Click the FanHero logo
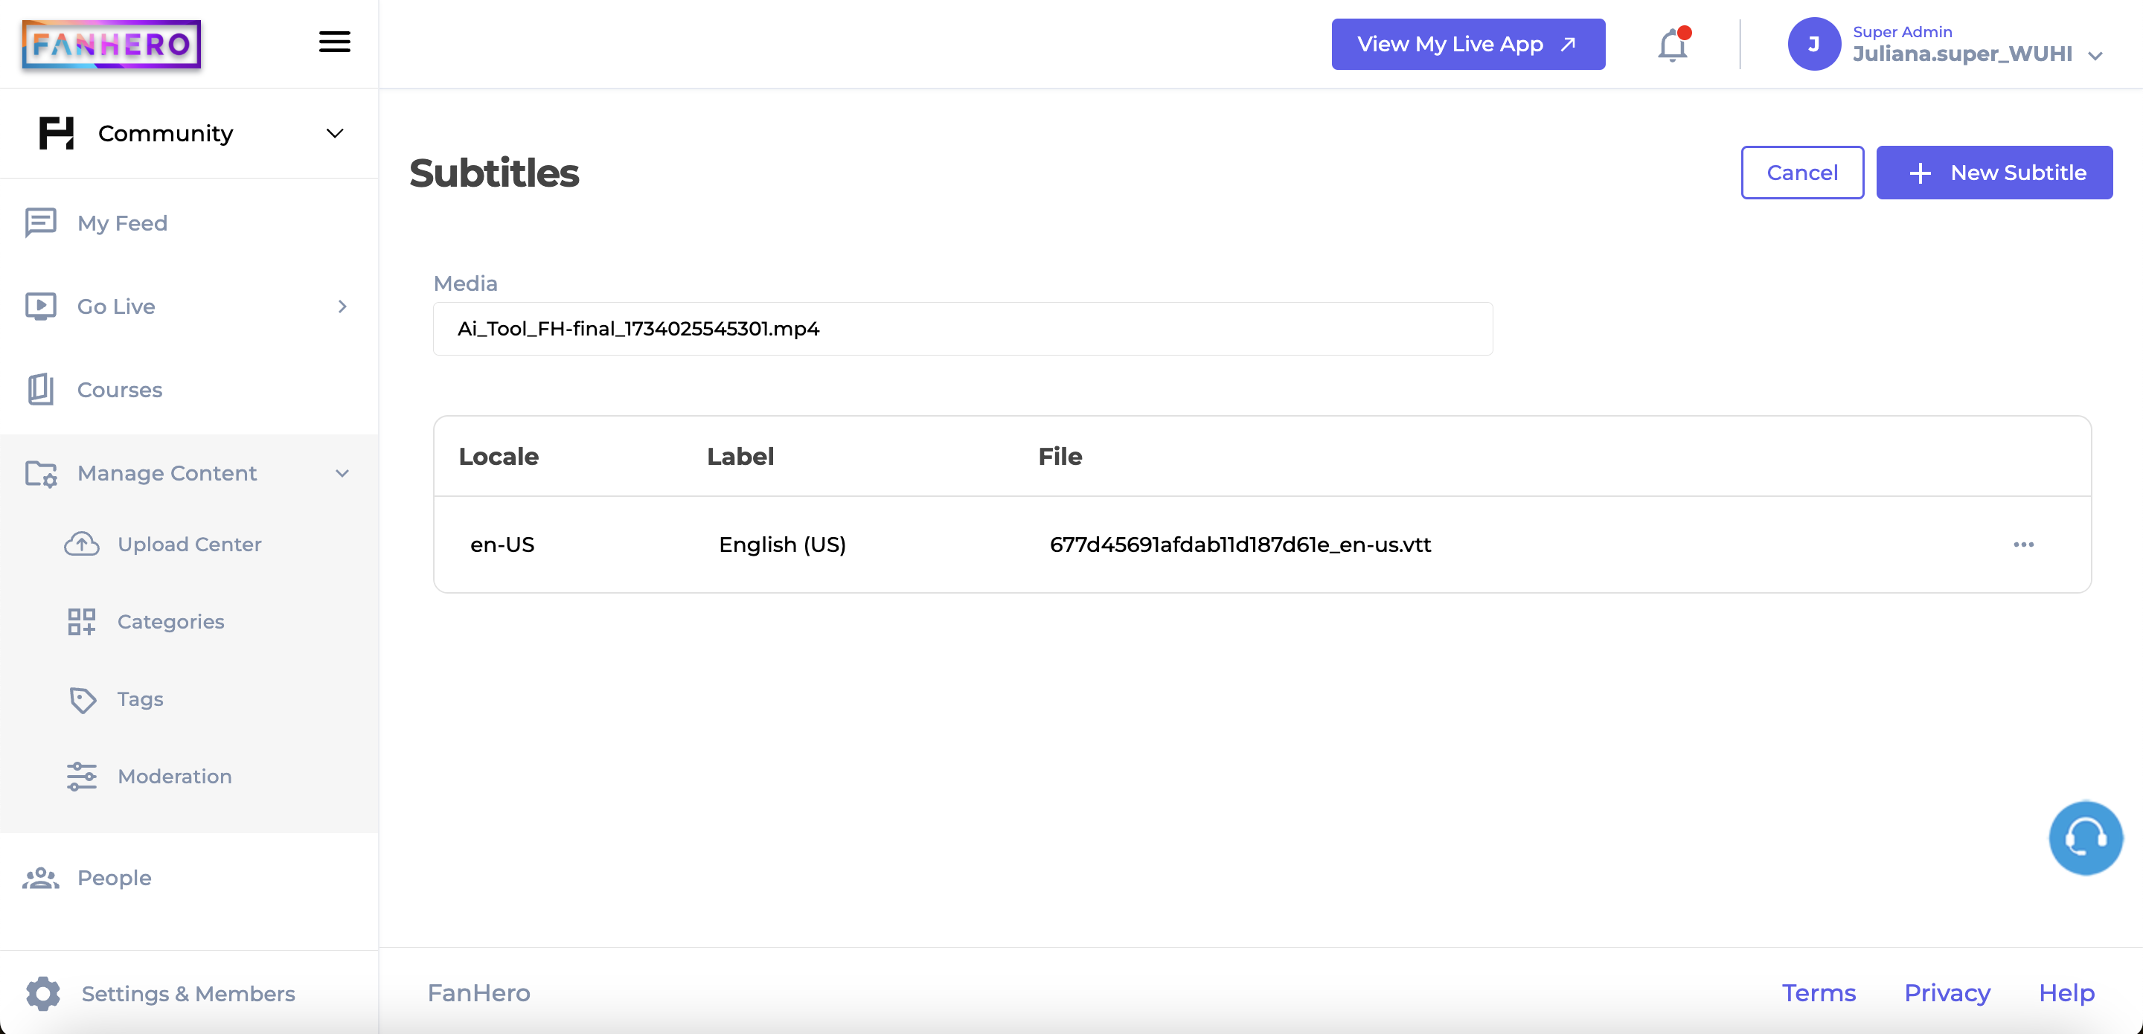 [112, 44]
